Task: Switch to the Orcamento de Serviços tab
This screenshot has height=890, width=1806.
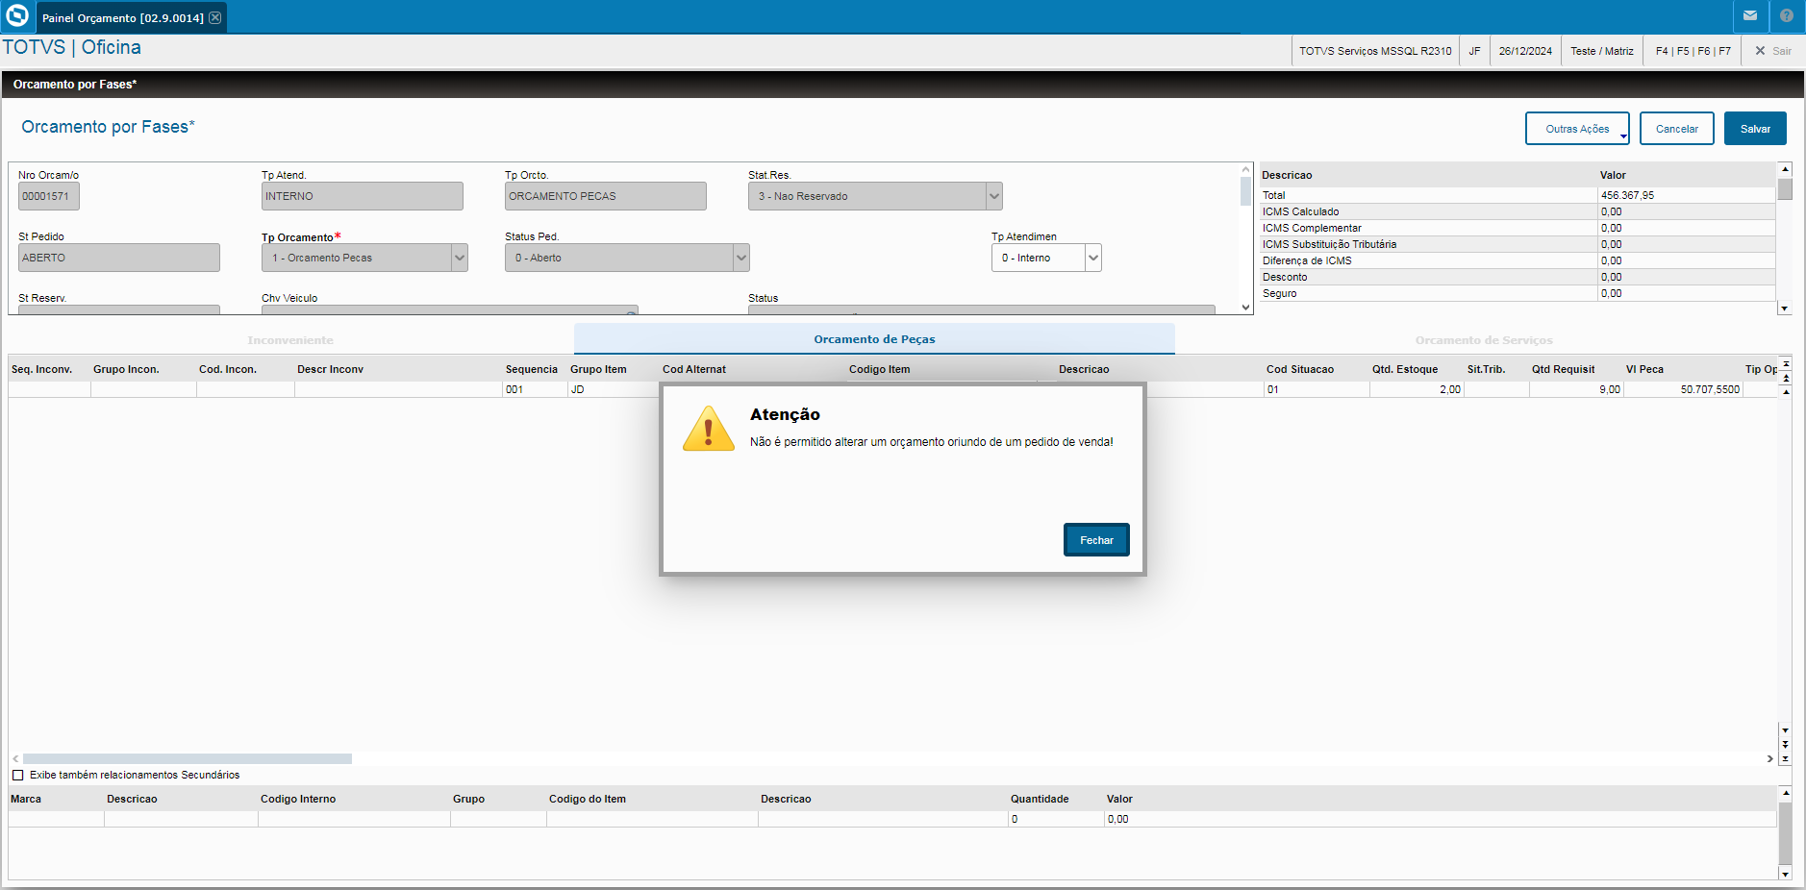Action: (1484, 340)
